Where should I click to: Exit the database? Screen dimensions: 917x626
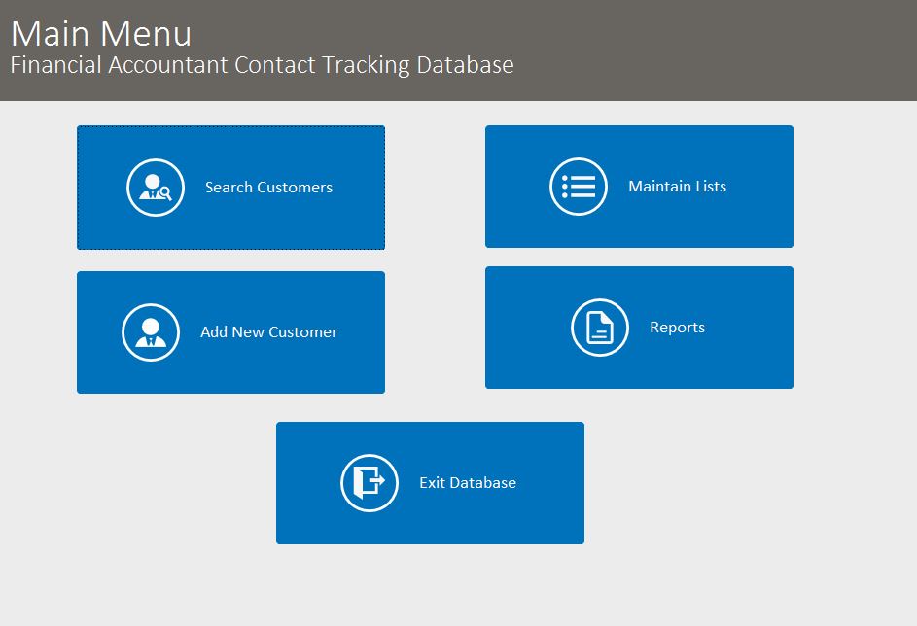point(431,482)
